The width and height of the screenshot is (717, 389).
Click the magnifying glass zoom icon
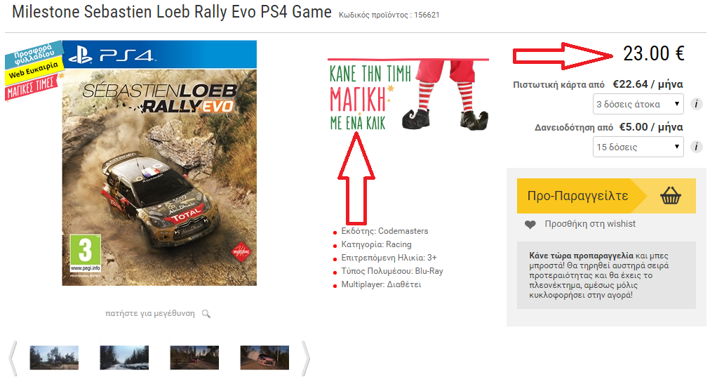[206, 313]
